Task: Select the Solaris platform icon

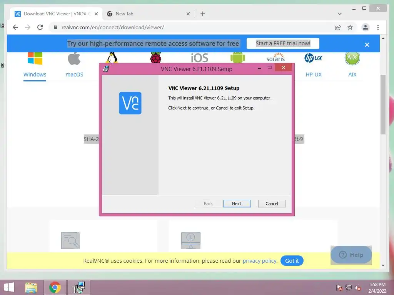Action: pyautogui.click(x=275, y=58)
